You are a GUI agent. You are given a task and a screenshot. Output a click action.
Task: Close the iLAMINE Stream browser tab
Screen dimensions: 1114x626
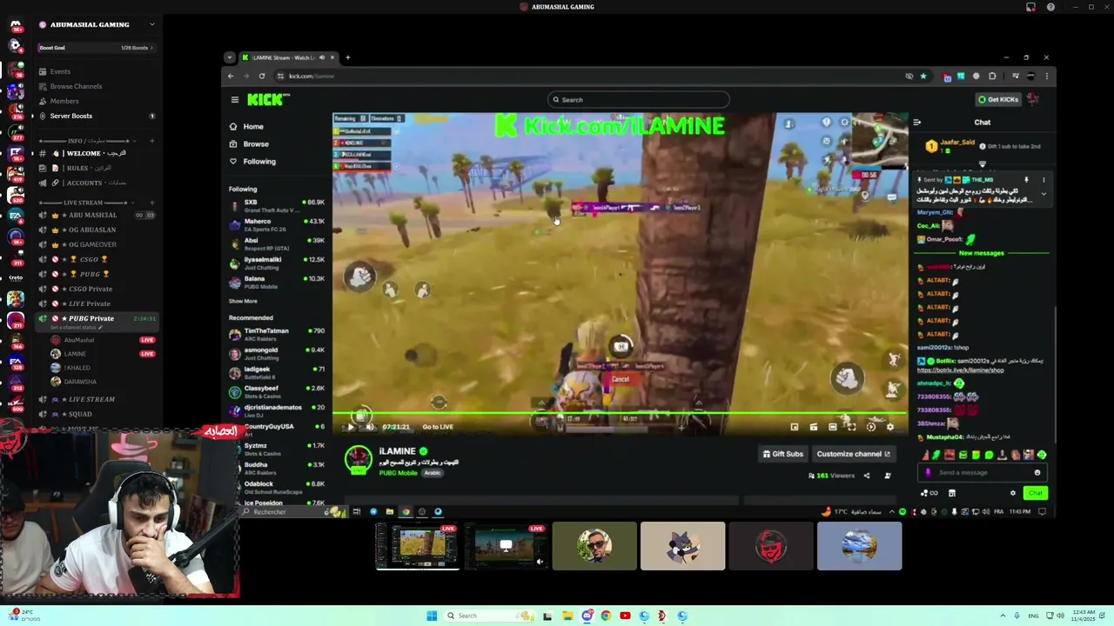click(332, 57)
